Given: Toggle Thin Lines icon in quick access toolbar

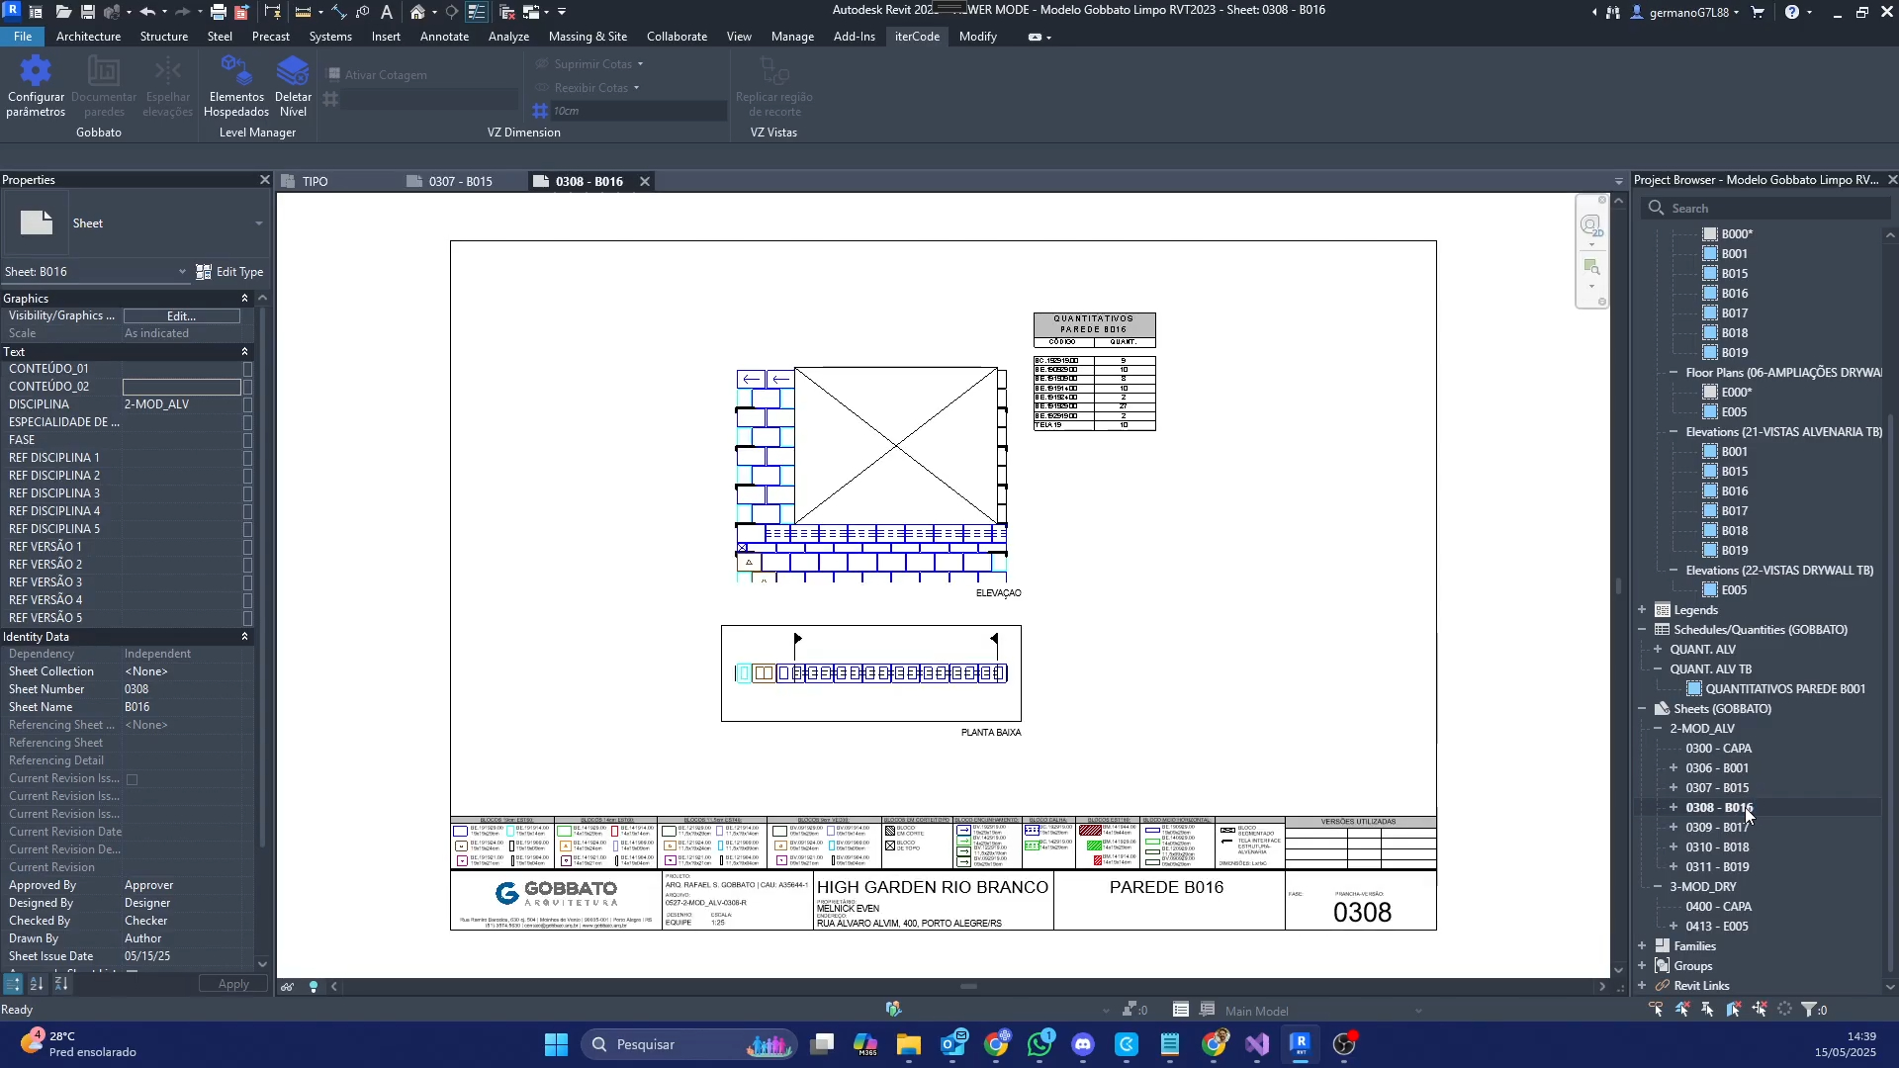Looking at the screenshot, I should (x=477, y=12).
